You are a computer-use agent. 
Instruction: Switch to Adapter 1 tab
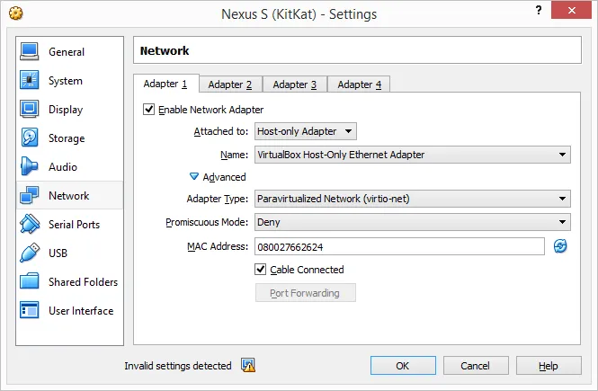click(165, 84)
